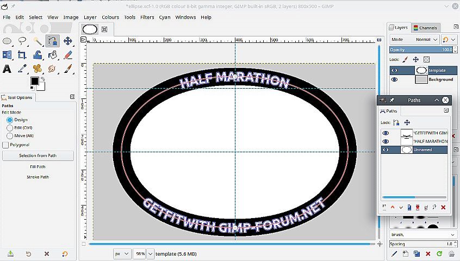This screenshot has height=261, width=460.
Task: Select the Smudge tool
Action: pyautogui.click(x=53, y=69)
